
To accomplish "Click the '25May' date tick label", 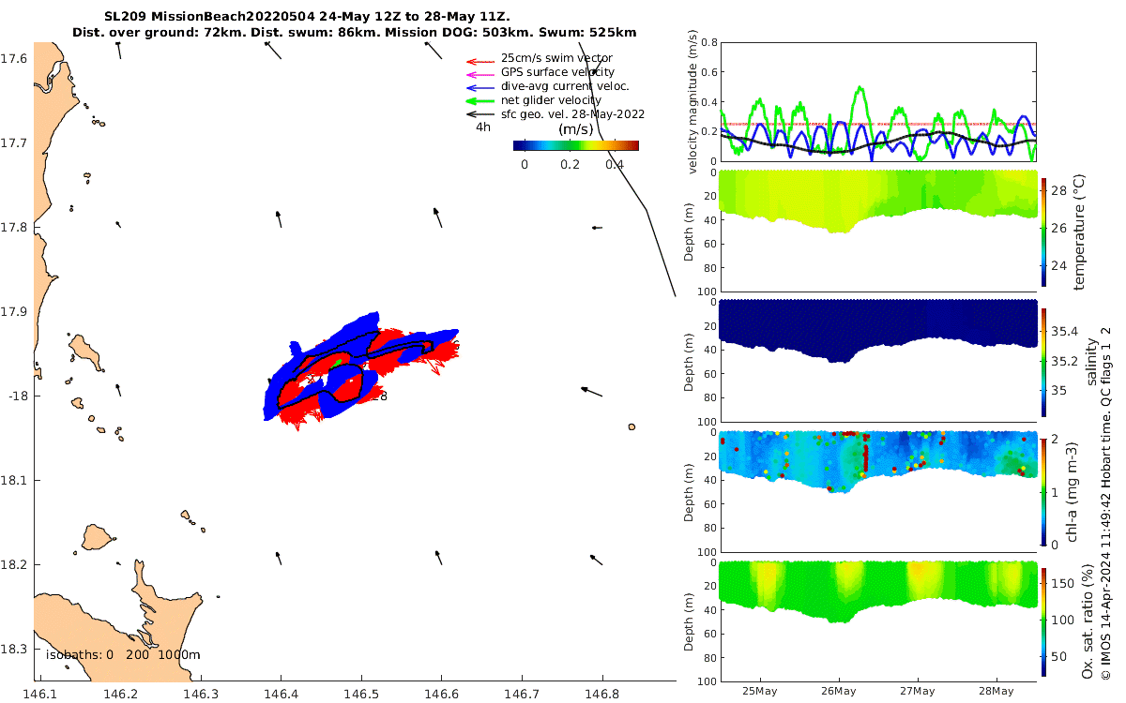I will coord(759,692).
